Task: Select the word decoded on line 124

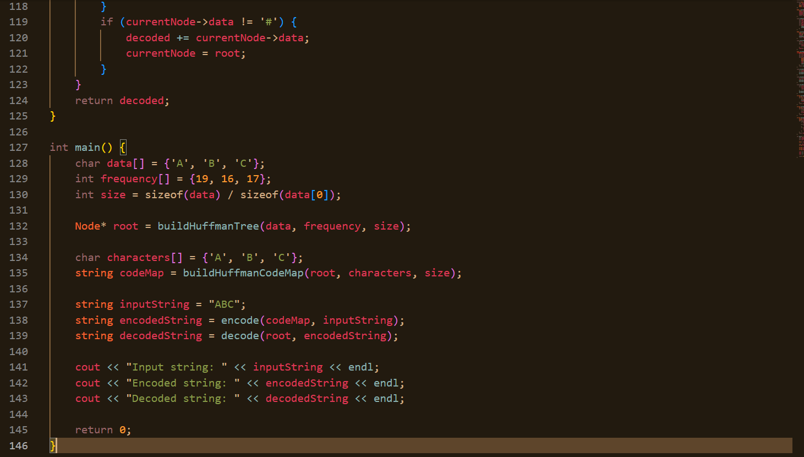Action: point(142,100)
